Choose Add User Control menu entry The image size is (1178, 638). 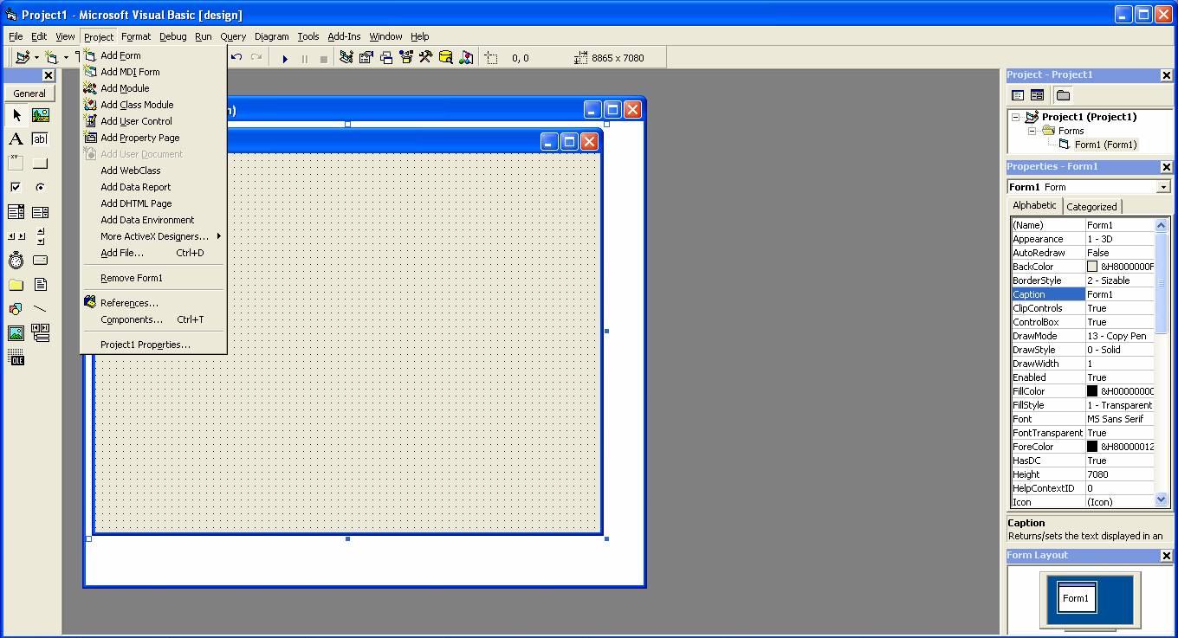pos(153,121)
